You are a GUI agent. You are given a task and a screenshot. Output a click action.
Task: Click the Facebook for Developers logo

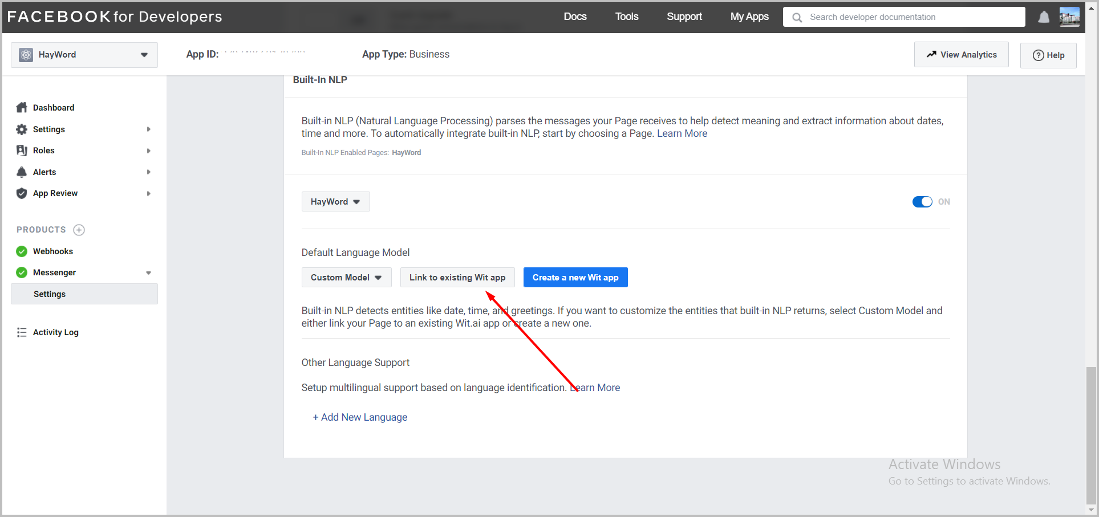[115, 17]
